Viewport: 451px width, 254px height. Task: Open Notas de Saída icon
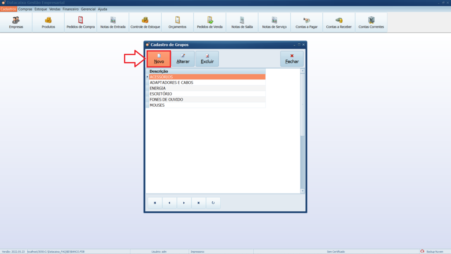(x=242, y=22)
